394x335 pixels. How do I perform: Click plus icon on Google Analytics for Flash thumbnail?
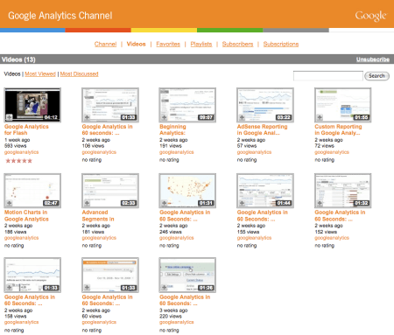tap(9, 117)
